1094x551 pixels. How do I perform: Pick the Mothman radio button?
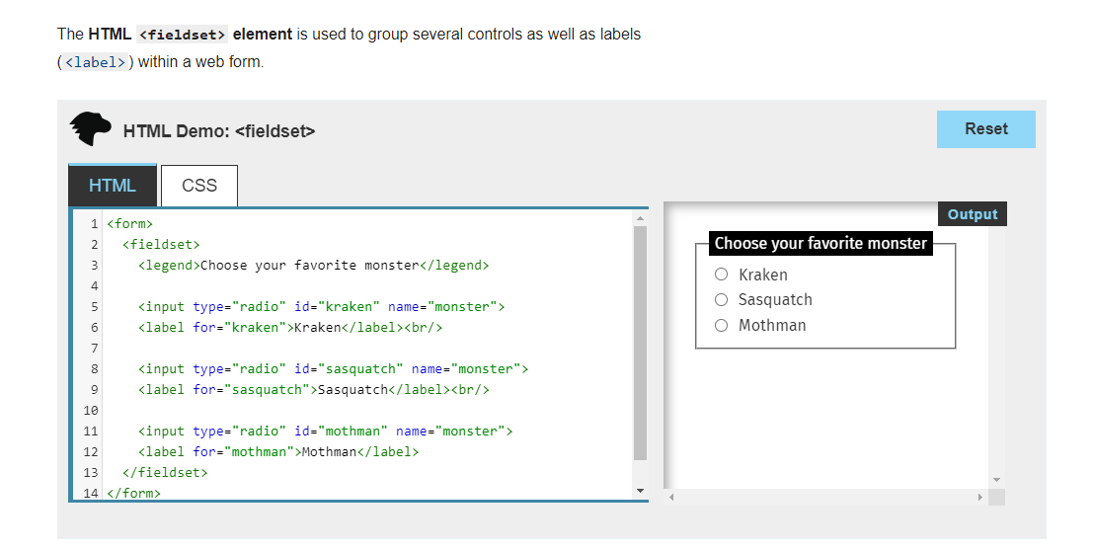[x=722, y=325]
